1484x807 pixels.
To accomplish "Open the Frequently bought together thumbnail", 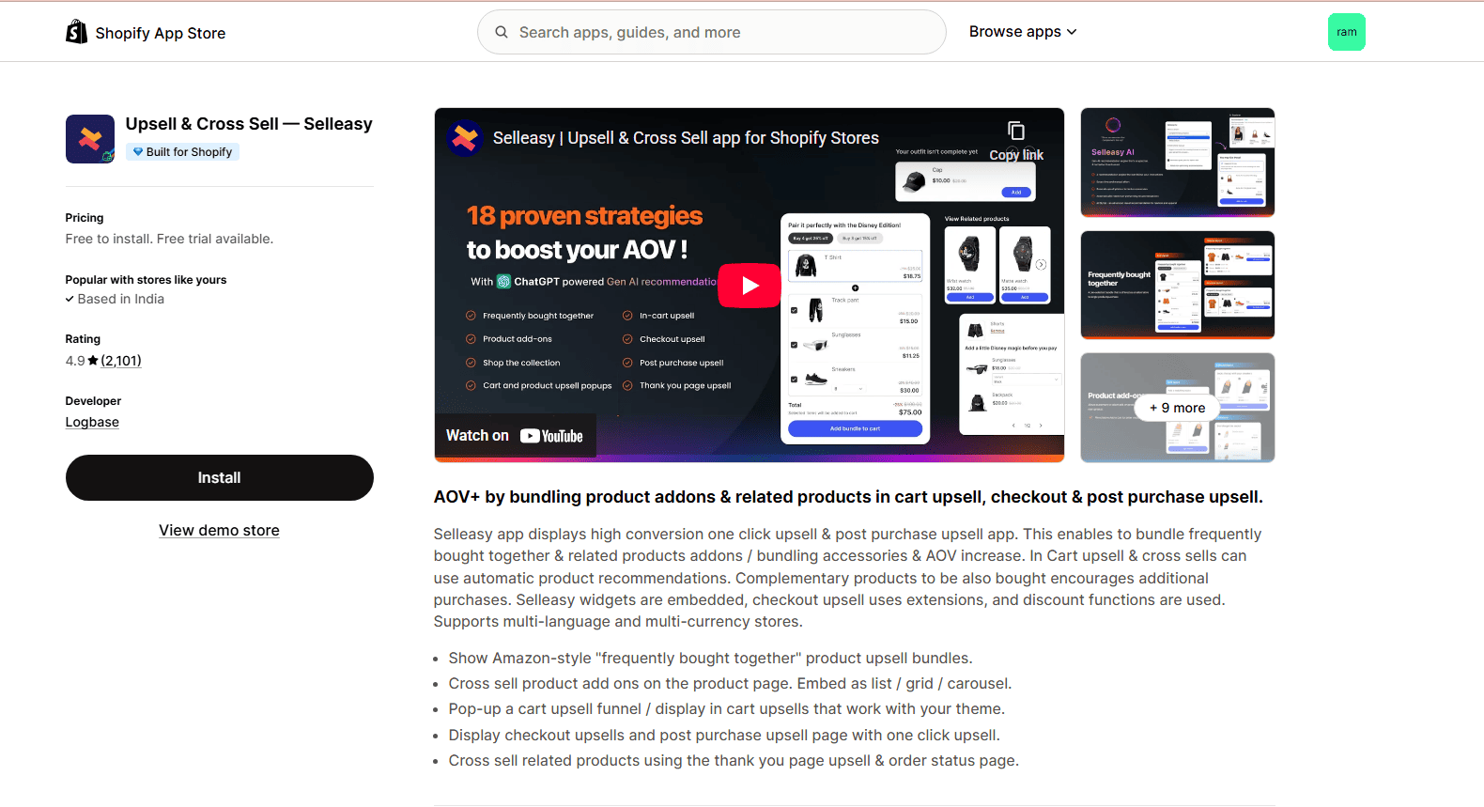I will tap(1178, 285).
